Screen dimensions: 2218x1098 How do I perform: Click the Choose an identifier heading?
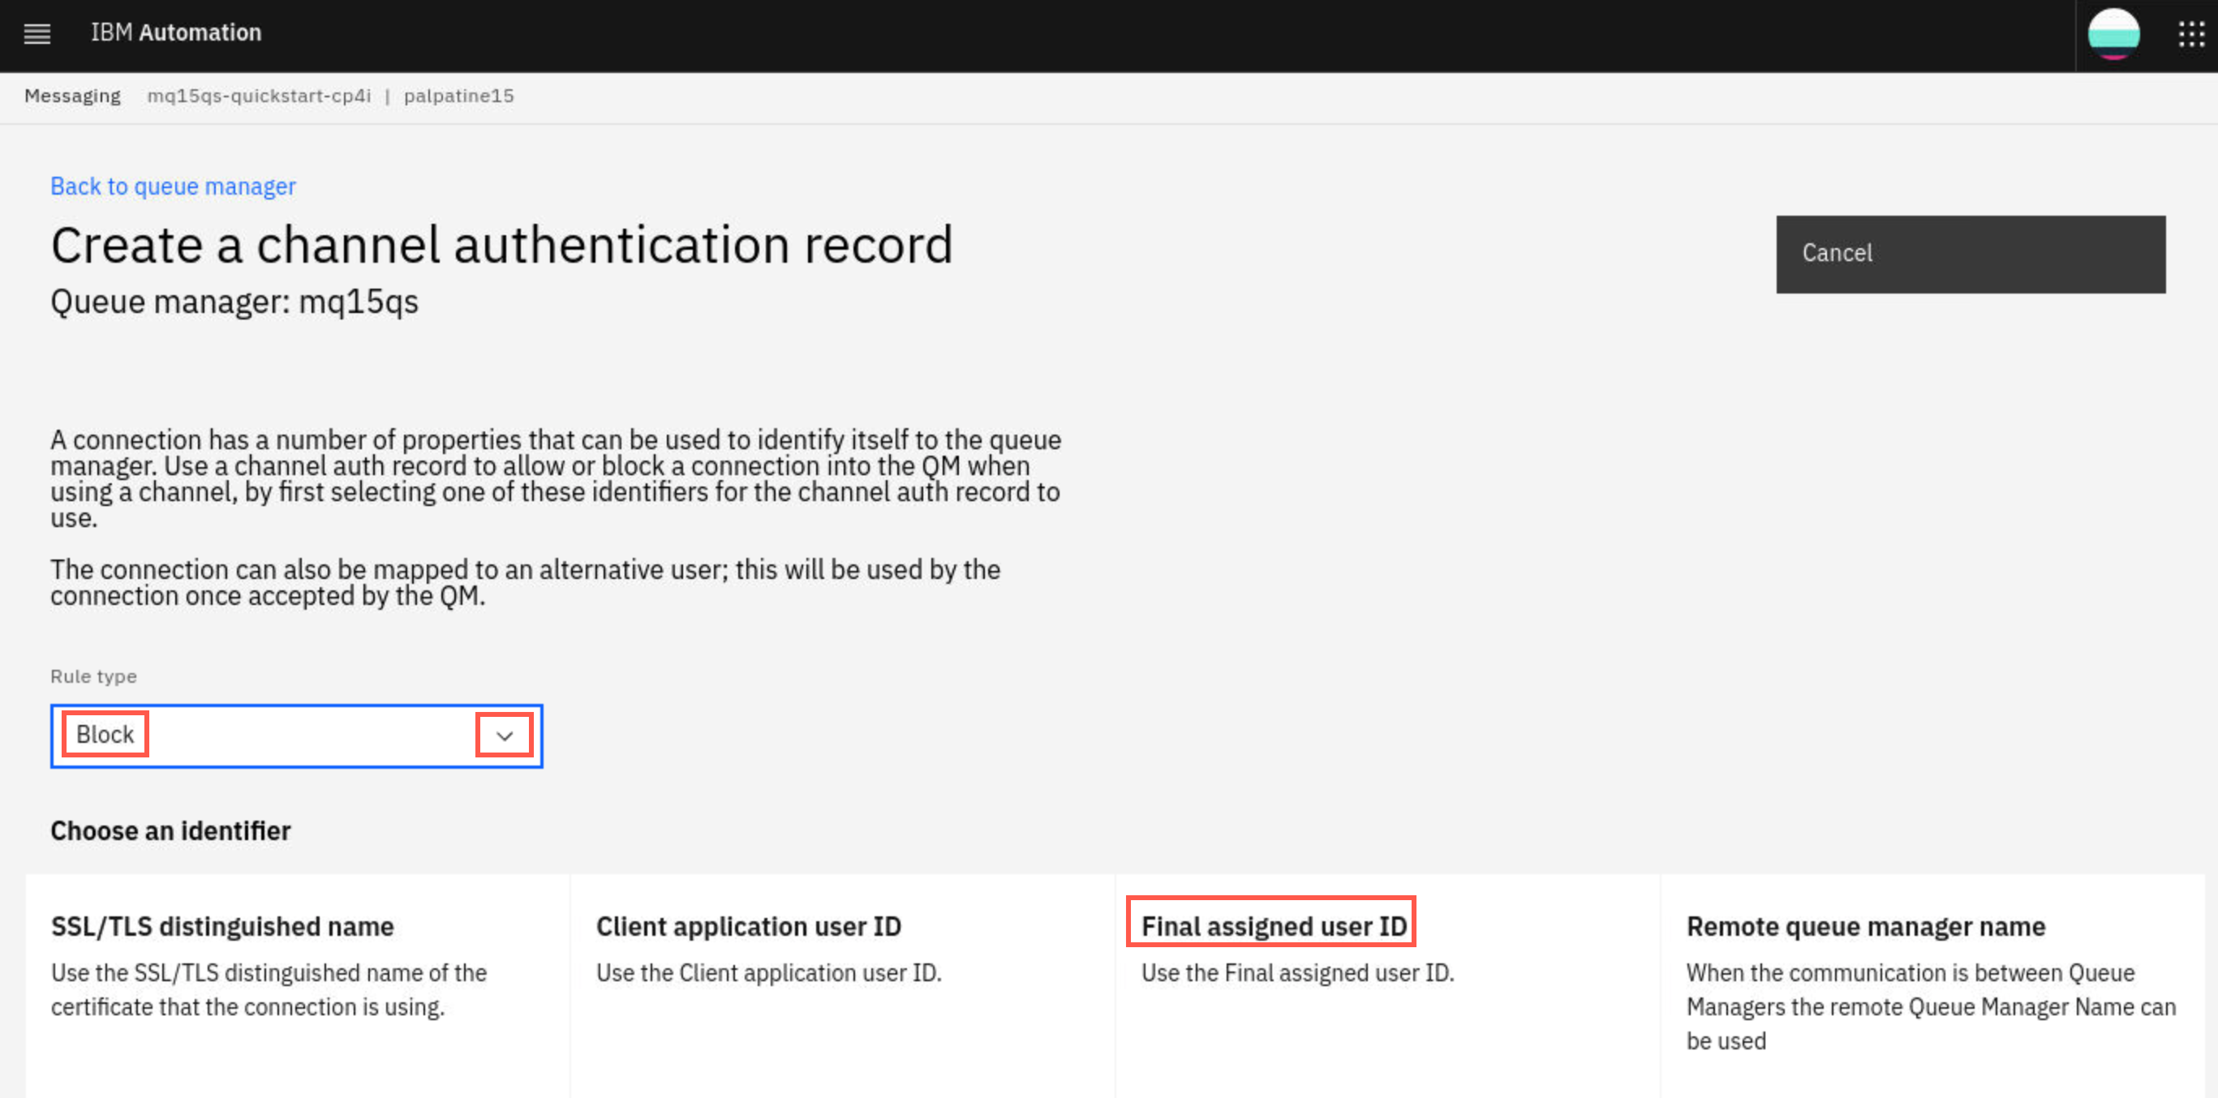click(x=170, y=830)
